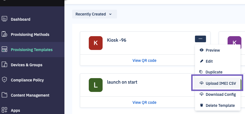Click the Provisioning Methods device icon
The image size is (245, 114).
(4, 34)
